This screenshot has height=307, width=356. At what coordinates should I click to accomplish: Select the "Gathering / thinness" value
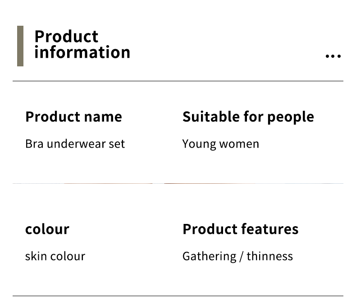[x=238, y=256]
